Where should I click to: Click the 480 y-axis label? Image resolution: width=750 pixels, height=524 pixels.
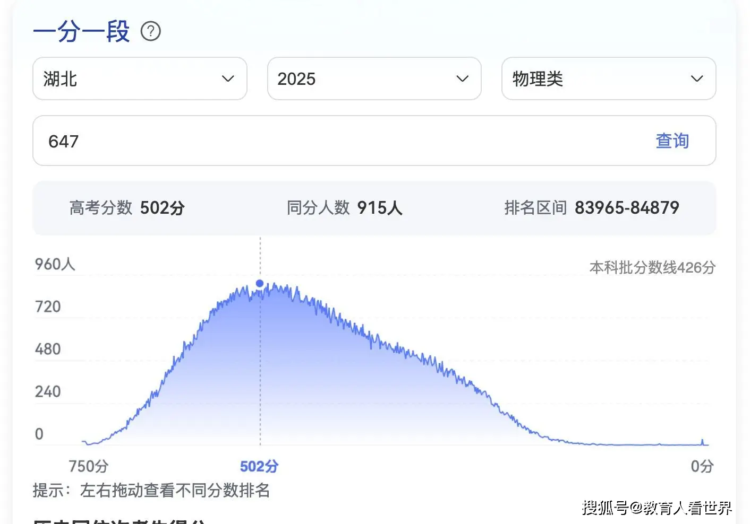pos(48,349)
